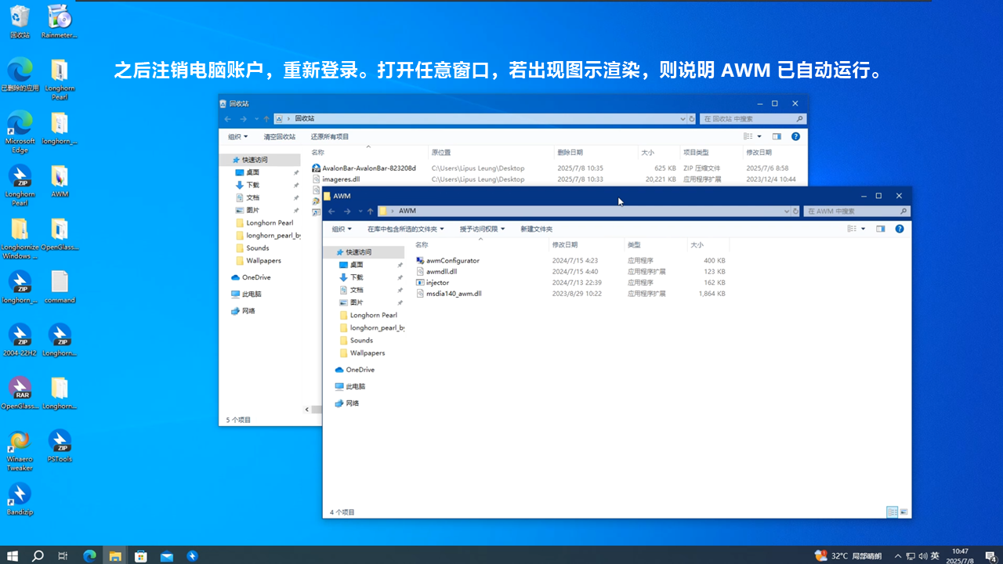Viewport: 1003px width, 564px height.
Task: Expand view options arrow in 回收站 window
Action: tap(759, 136)
